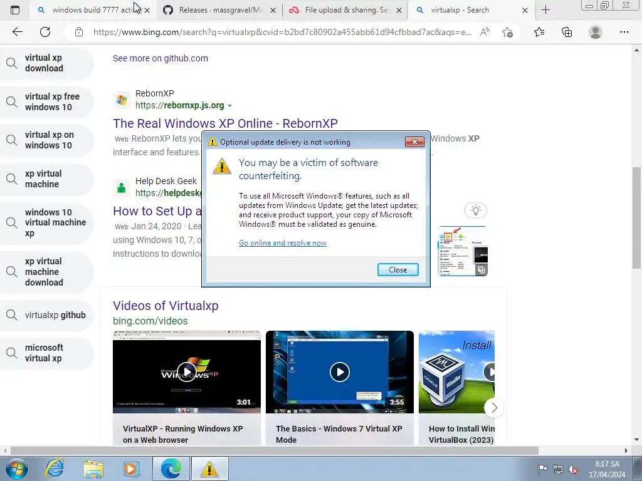Click the horizontal scrollbar thumb
This screenshot has width=642, height=481.
click(275, 451)
